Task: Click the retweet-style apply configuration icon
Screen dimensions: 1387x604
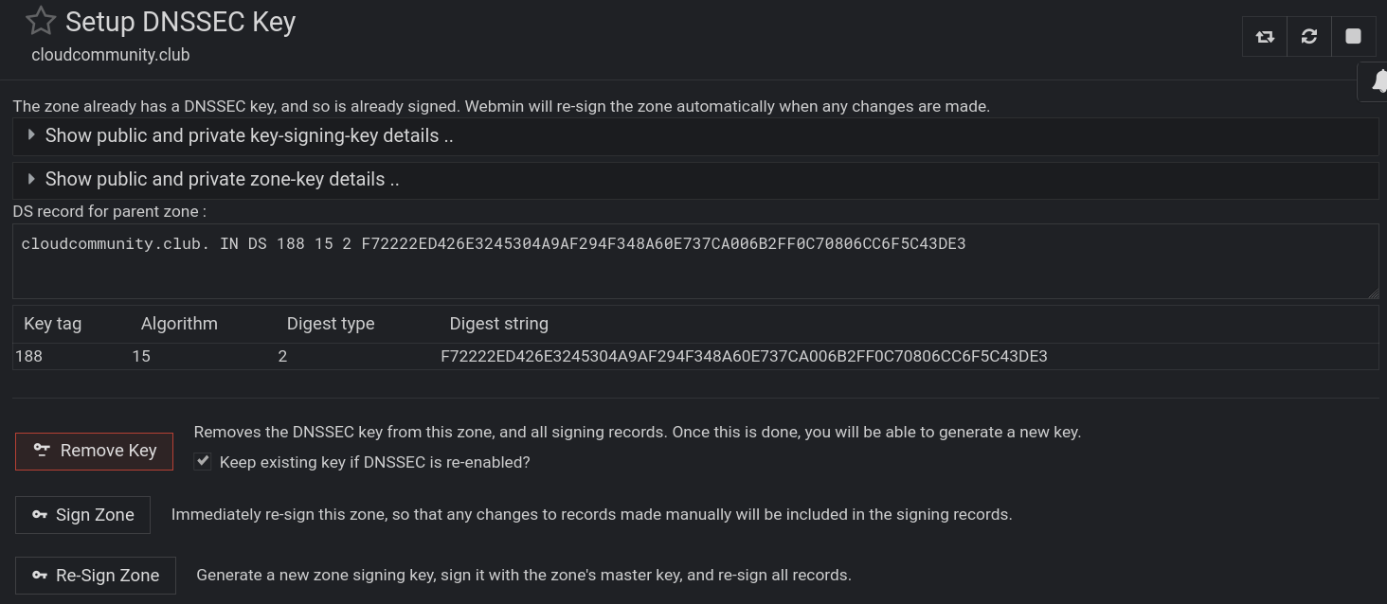Action: (x=1265, y=36)
